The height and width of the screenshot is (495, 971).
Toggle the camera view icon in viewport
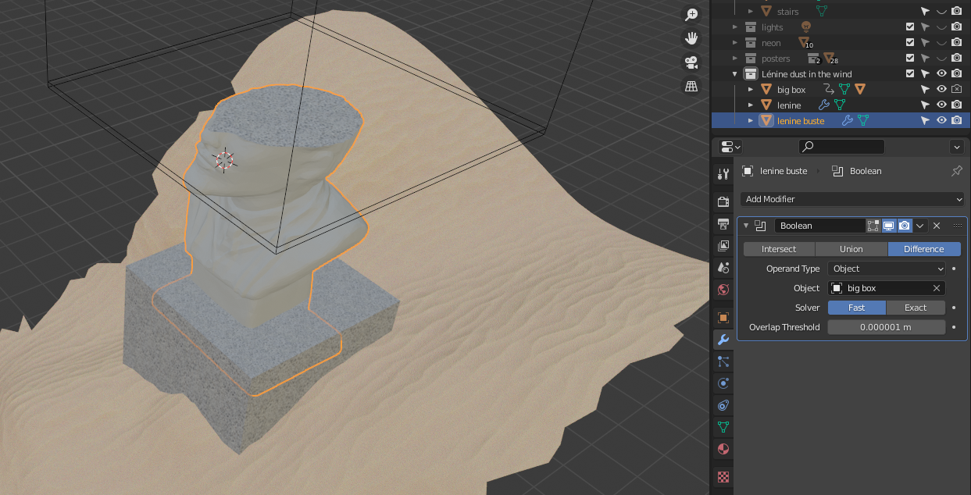coord(691,62)
